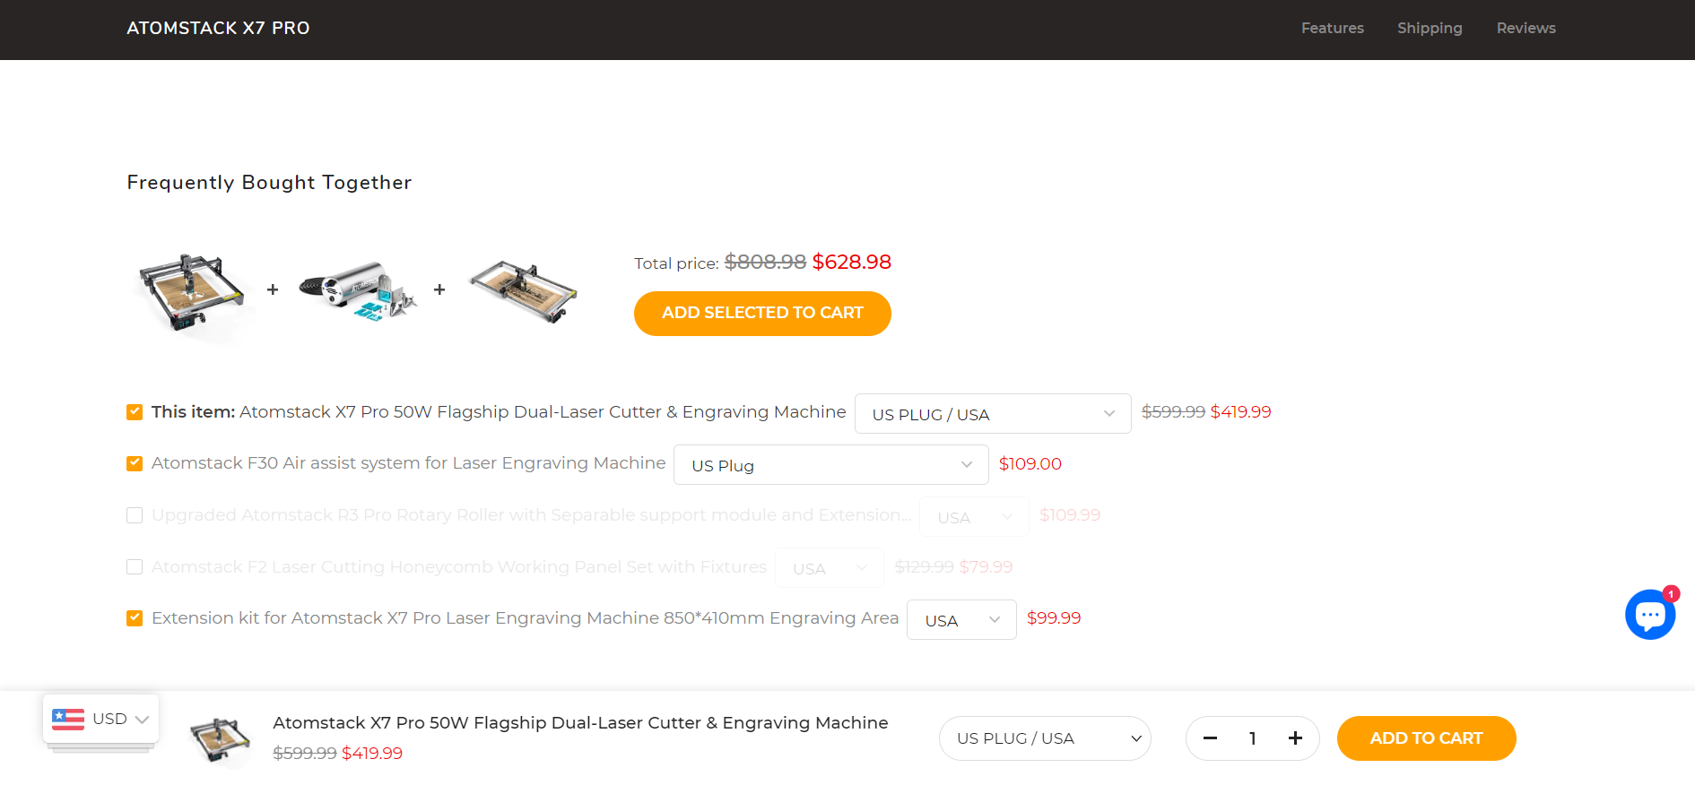Expand the US Plug dropdown for F30
The height and width of the screenshot is (785, 1695).
click(830, 465)
